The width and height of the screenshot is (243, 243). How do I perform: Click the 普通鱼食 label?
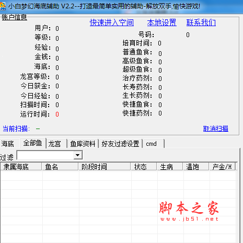tap(137, 52)
